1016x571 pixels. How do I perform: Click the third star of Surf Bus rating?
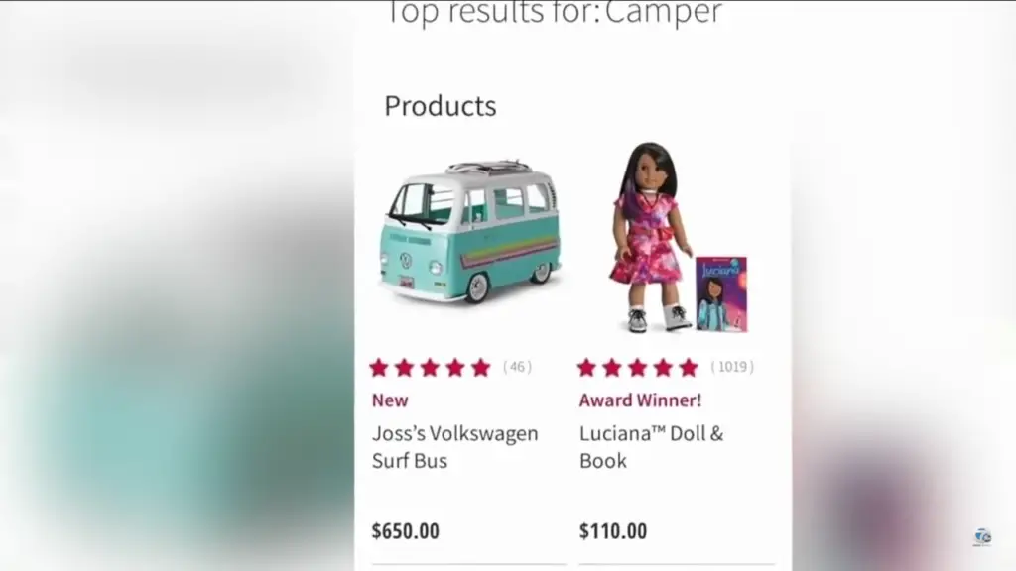(x=430, y=368)
